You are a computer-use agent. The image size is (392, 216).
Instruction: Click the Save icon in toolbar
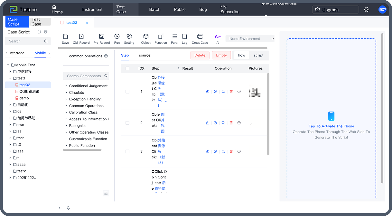(65, 37)
